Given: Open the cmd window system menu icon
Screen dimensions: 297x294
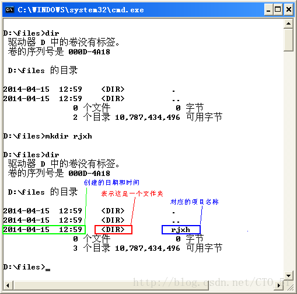Looking at the screenshot, I should (10, 9).
